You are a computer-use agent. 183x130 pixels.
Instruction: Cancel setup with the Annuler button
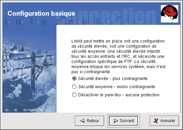[164, 121]
